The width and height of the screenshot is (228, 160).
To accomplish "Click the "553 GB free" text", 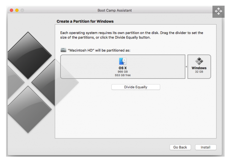I will (123, 75).
